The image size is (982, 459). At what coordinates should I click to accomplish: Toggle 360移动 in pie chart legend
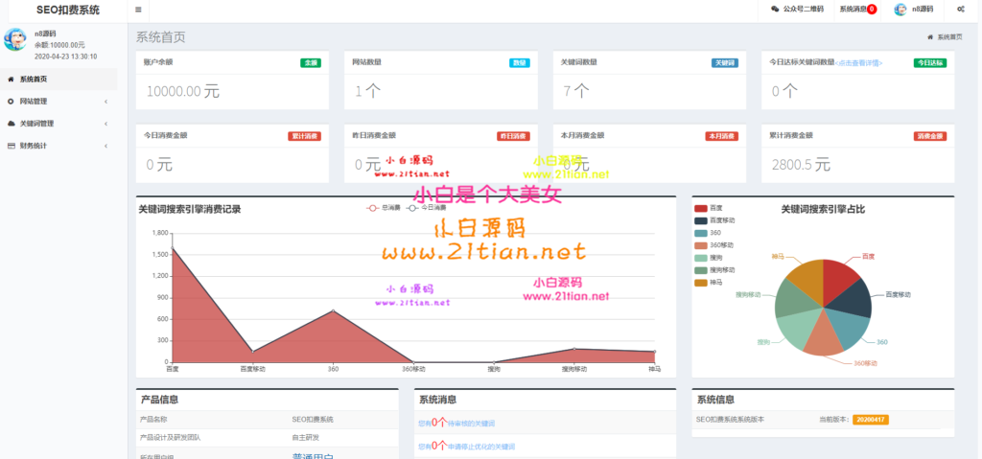713,245
